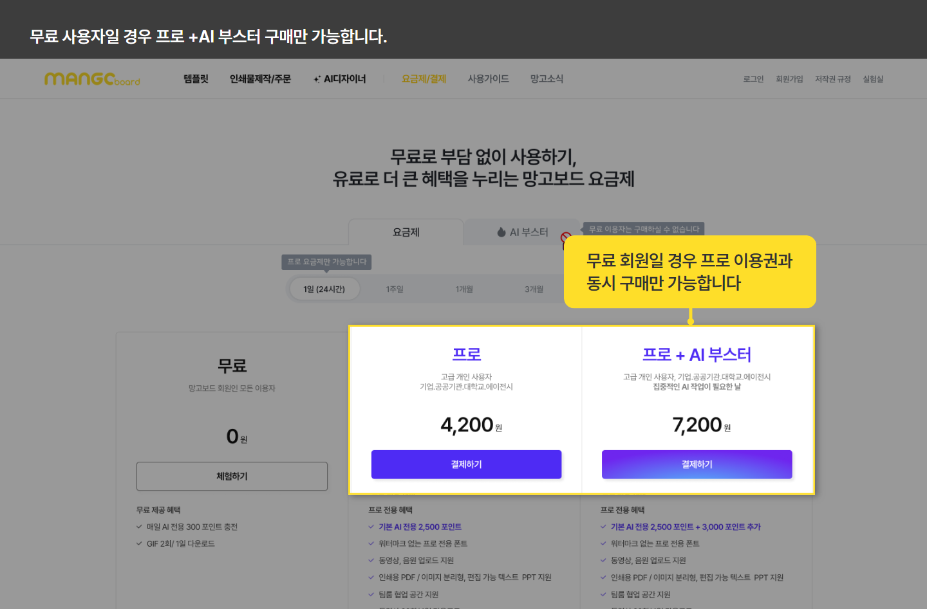Select the 1개월 period option
The height and width of the screenshot is (609, 927).
[x=464, y=289]
